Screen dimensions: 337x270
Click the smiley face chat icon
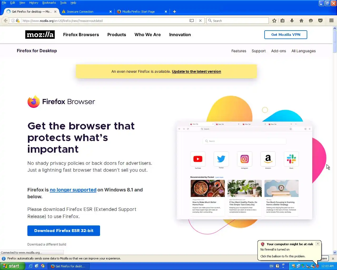[311, 21]
